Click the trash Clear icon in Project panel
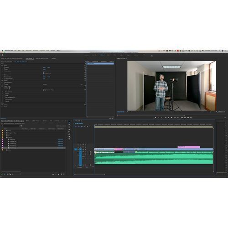This screenshot has width=228, height=228. [64, 174]
